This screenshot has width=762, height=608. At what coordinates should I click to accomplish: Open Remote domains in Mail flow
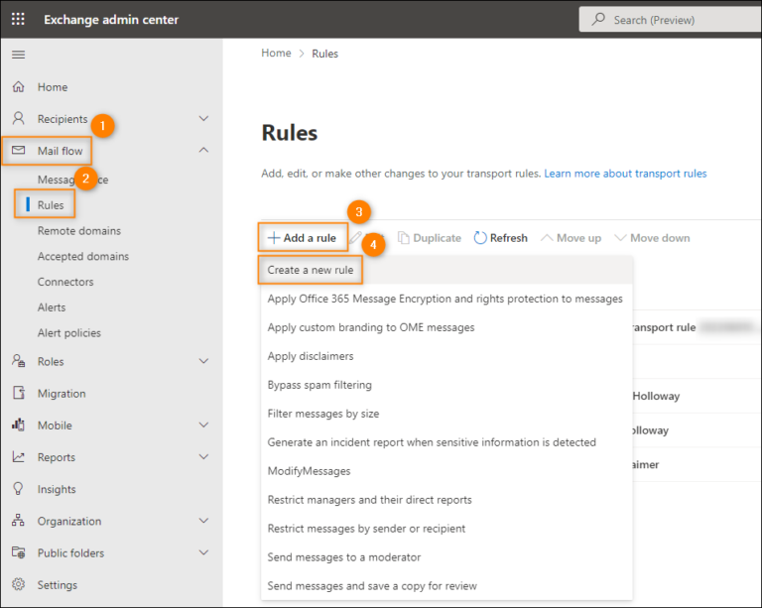tap(79, 231)
